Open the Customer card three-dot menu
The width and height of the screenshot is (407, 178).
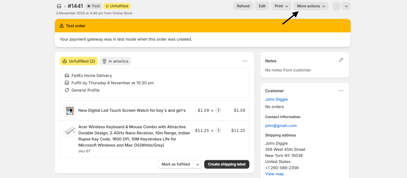341,91
